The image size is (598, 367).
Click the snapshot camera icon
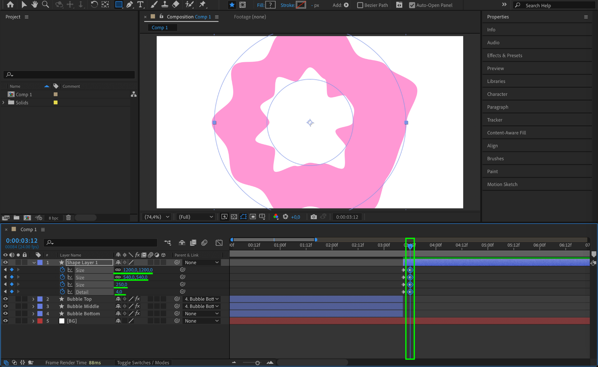pyautogui.click(x=314, y=217)
